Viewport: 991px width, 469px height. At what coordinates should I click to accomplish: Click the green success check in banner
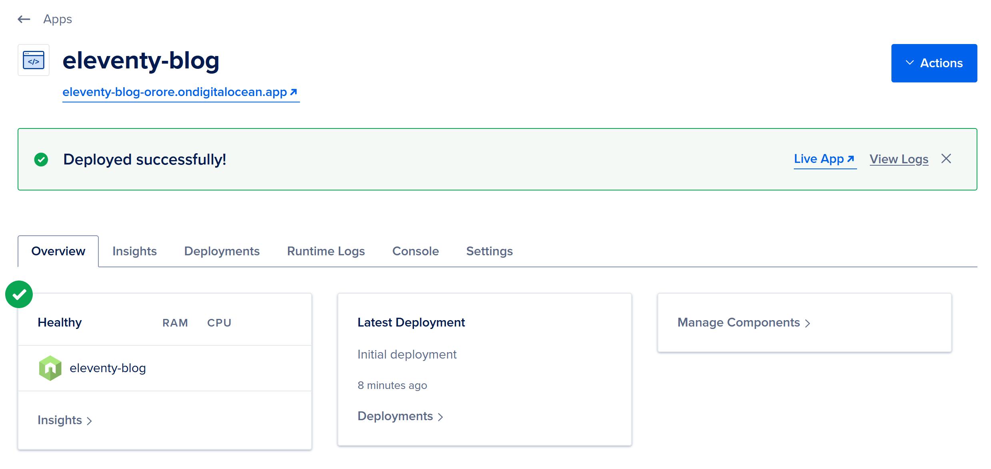[x=41, y=159]
